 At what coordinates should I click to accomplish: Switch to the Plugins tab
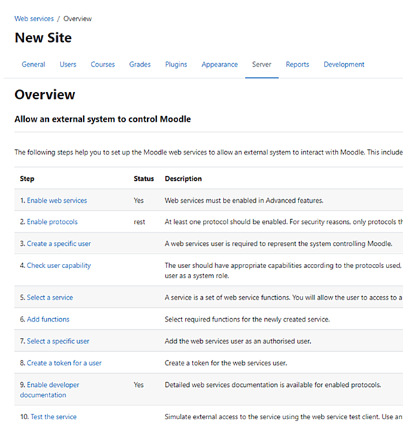176,65
